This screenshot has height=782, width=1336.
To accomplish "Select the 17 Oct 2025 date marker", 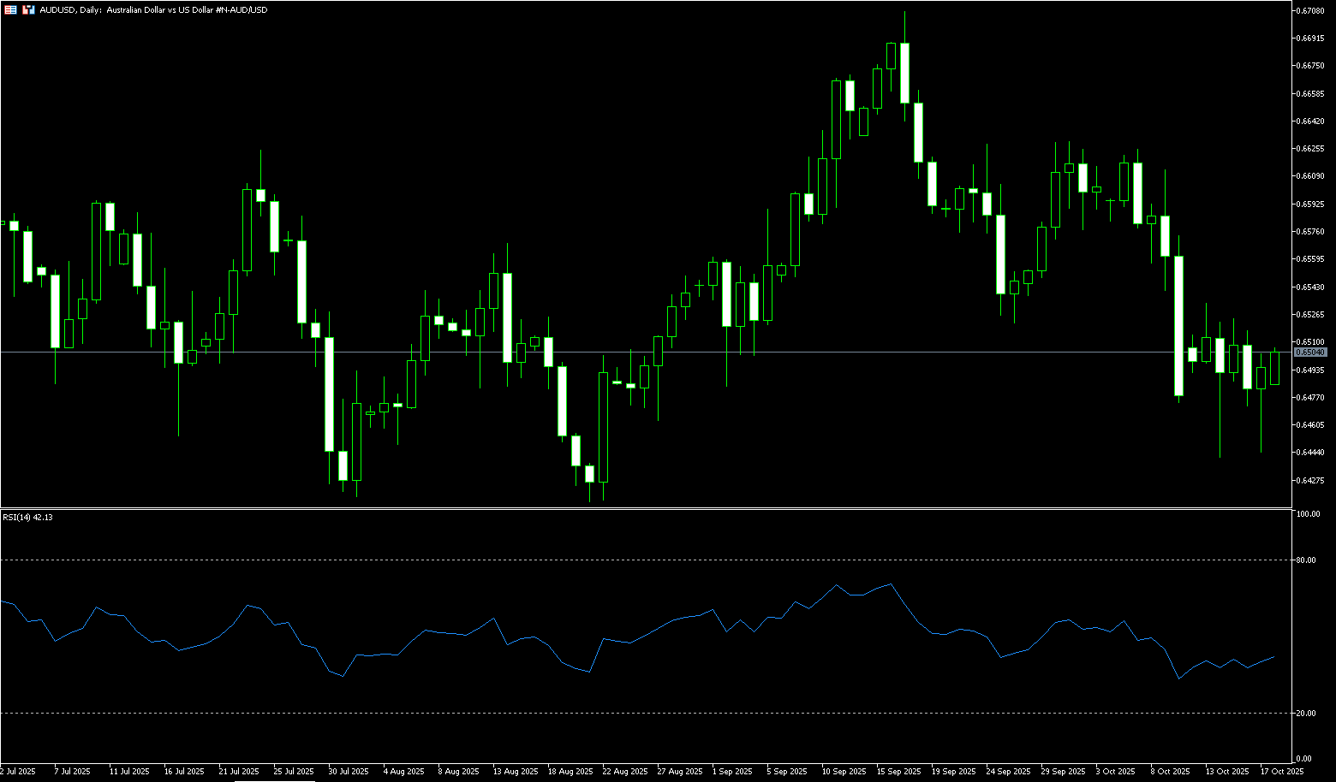I will [x=1282, y=772].
